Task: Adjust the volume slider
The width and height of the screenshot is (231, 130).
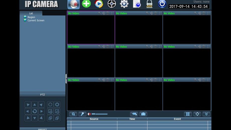Action: 100,114
